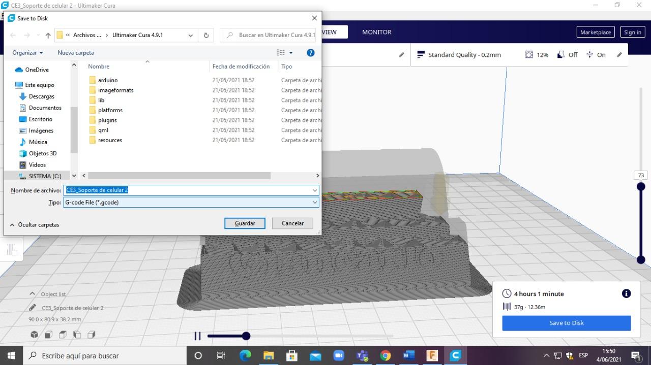The image size is (651, 365).
Task: Click the support Off icon
Action: (561, 54)
